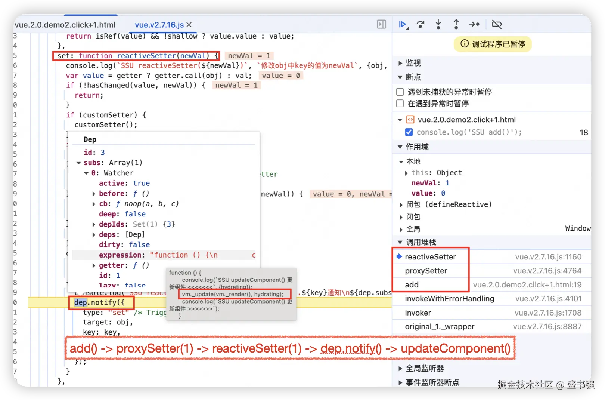Screen dimensions: 605x400
Task: Uncheck the console.log('SSU add()') breakpoint
Action: coord(409,132)
